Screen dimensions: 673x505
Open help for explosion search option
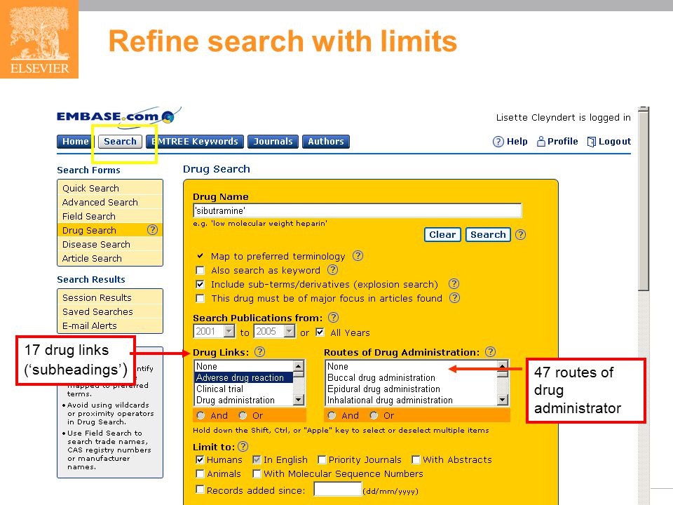coord(454,284)
